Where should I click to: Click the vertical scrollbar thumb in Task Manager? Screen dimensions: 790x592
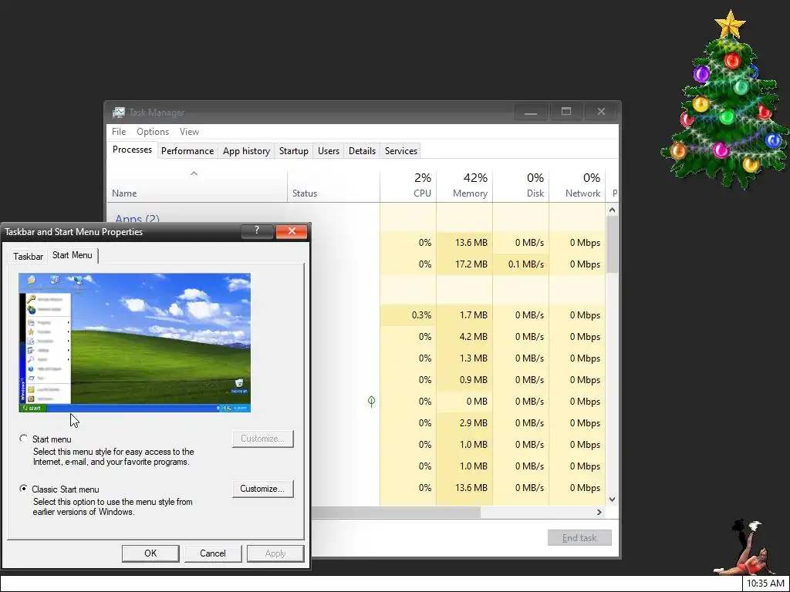tap(612, 244)
